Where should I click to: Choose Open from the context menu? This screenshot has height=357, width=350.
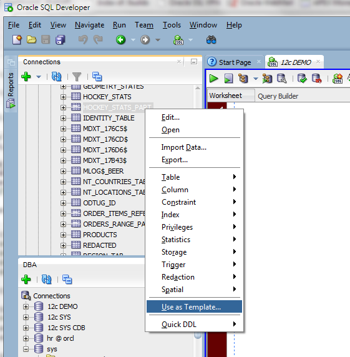click(194, 130)
